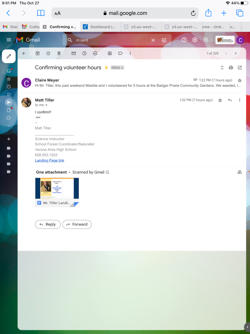Open the Safari share sheet

(x=208, y=13)
